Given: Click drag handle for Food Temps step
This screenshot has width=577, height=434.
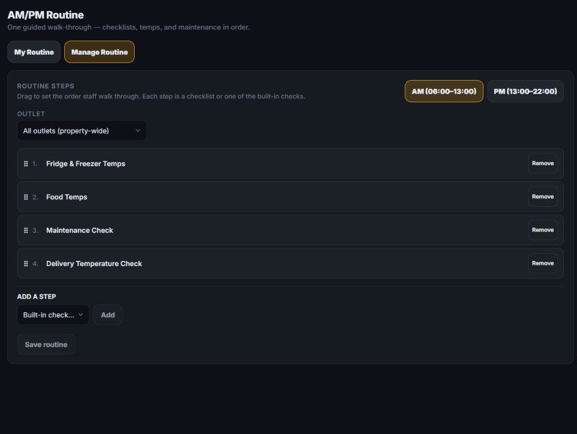Looking at the screenshot, I should (x=26, y=197).
